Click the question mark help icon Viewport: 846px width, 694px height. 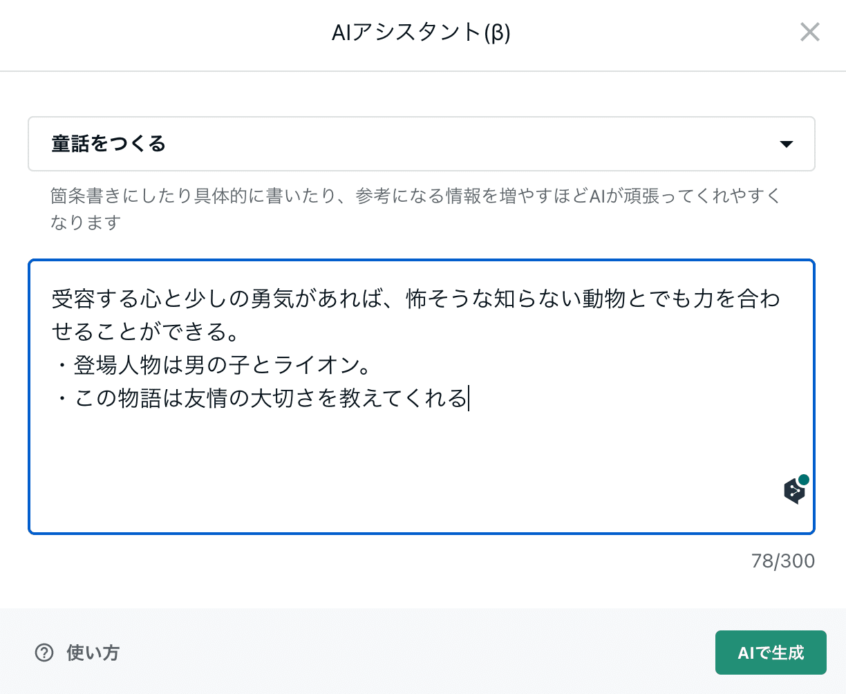coord(44,653)
